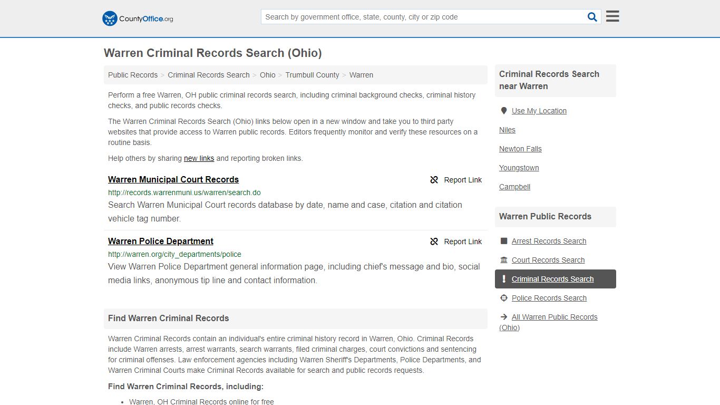This screenshot has height=405, width=720.
Task: Report the Warren Police Department link
Action: pyautogui.click(x=456, y=242)
